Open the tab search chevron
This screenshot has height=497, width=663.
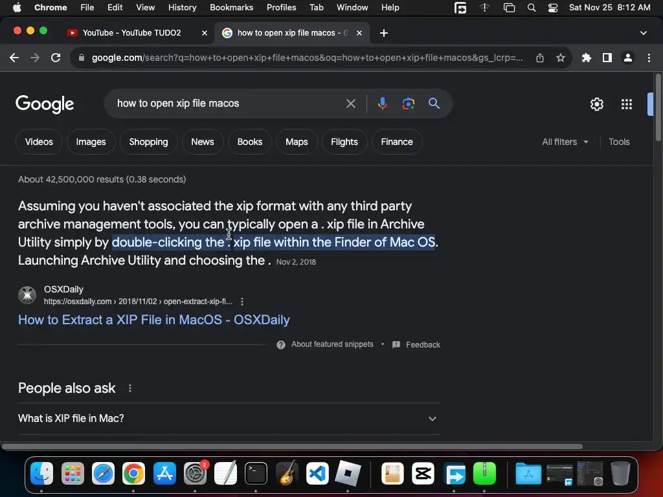click(644, 33)
